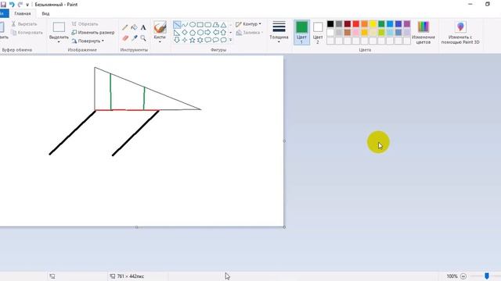Image resolution: width=501 pixels, height=281 pixels.
Task: Click the rectangular selection button
Action: coord(59,27)
